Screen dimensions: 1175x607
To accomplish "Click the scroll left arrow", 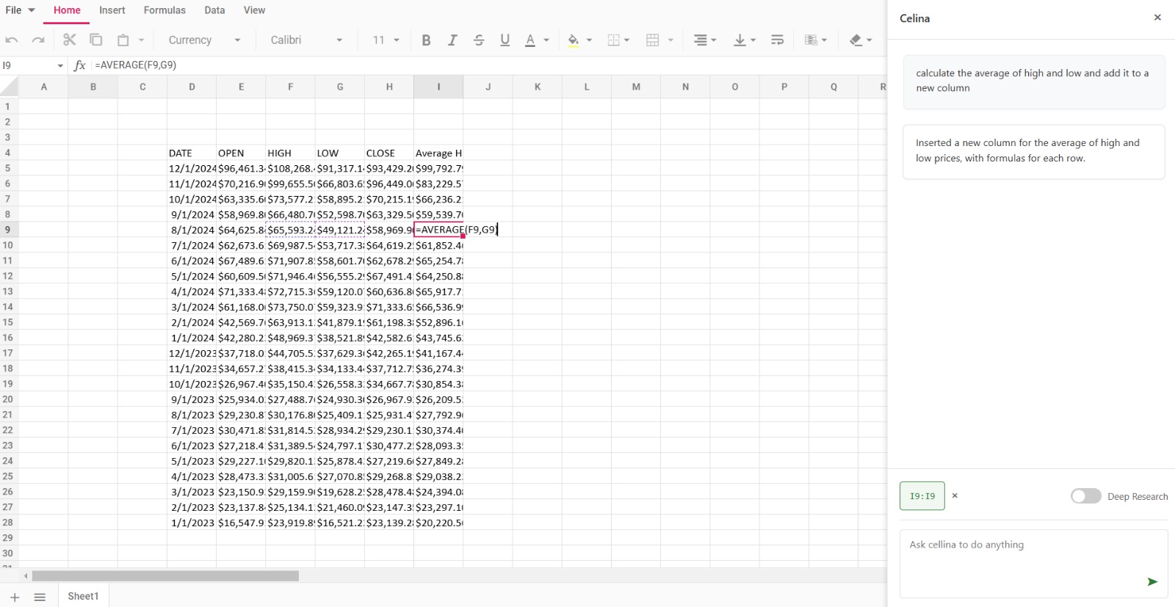I will pyautogui.click(x=26, y=576).
